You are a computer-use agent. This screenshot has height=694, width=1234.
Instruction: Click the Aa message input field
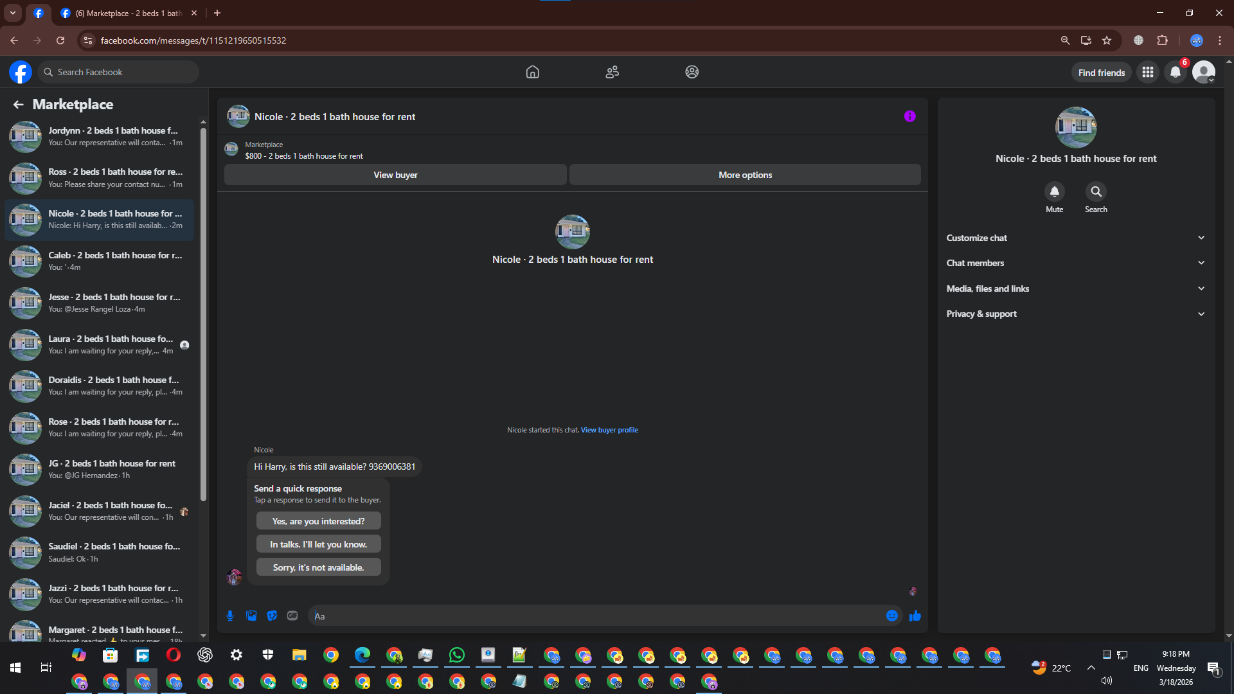point(598,616)
